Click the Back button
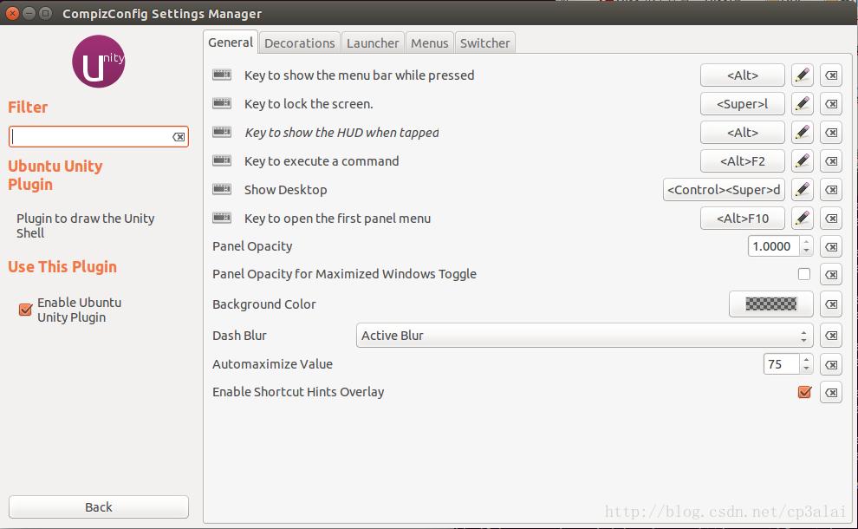This screenshot has width=858, height=529. (x=99, y=507)
